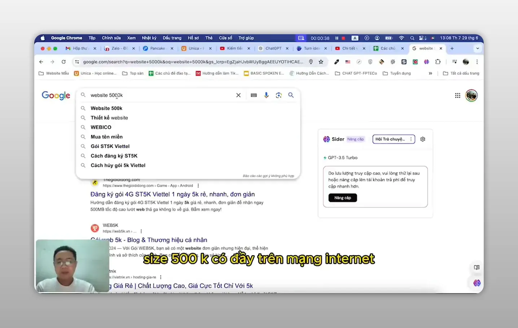Open the Tệp menu
518x328 pixels.
(x=92, y=38)
